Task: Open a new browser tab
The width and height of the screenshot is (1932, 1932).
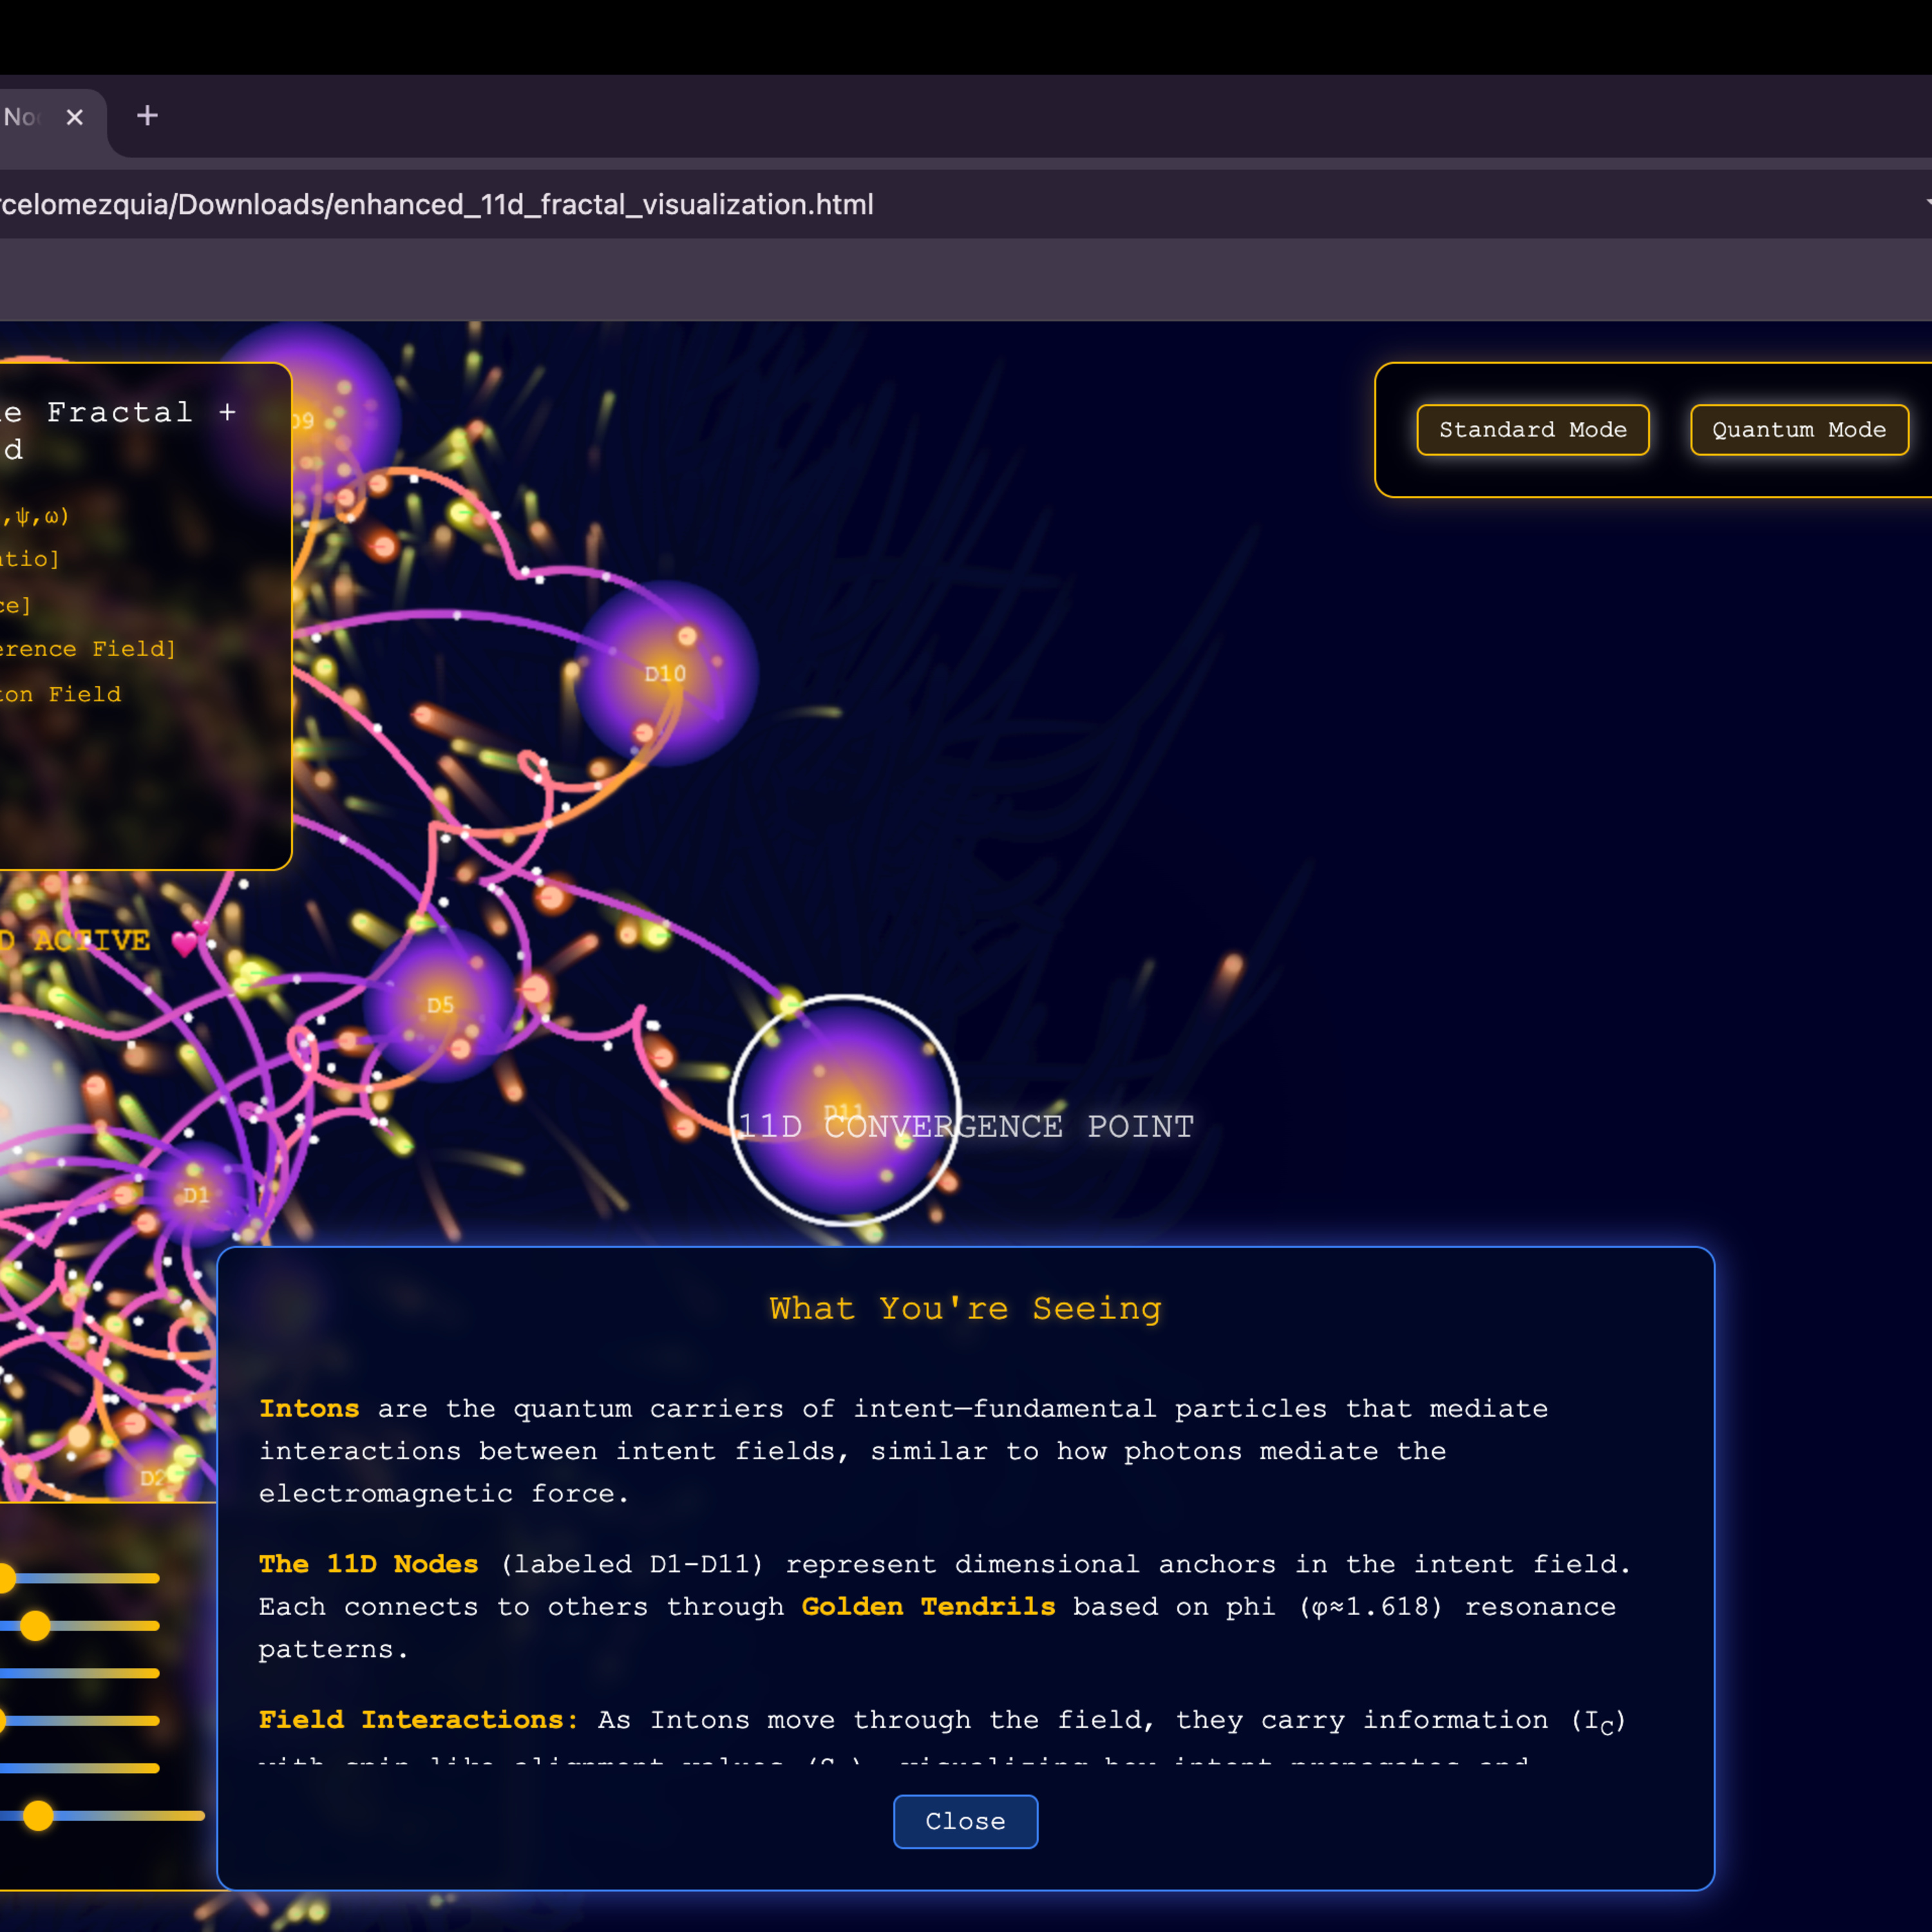Action: click(147, 116)
